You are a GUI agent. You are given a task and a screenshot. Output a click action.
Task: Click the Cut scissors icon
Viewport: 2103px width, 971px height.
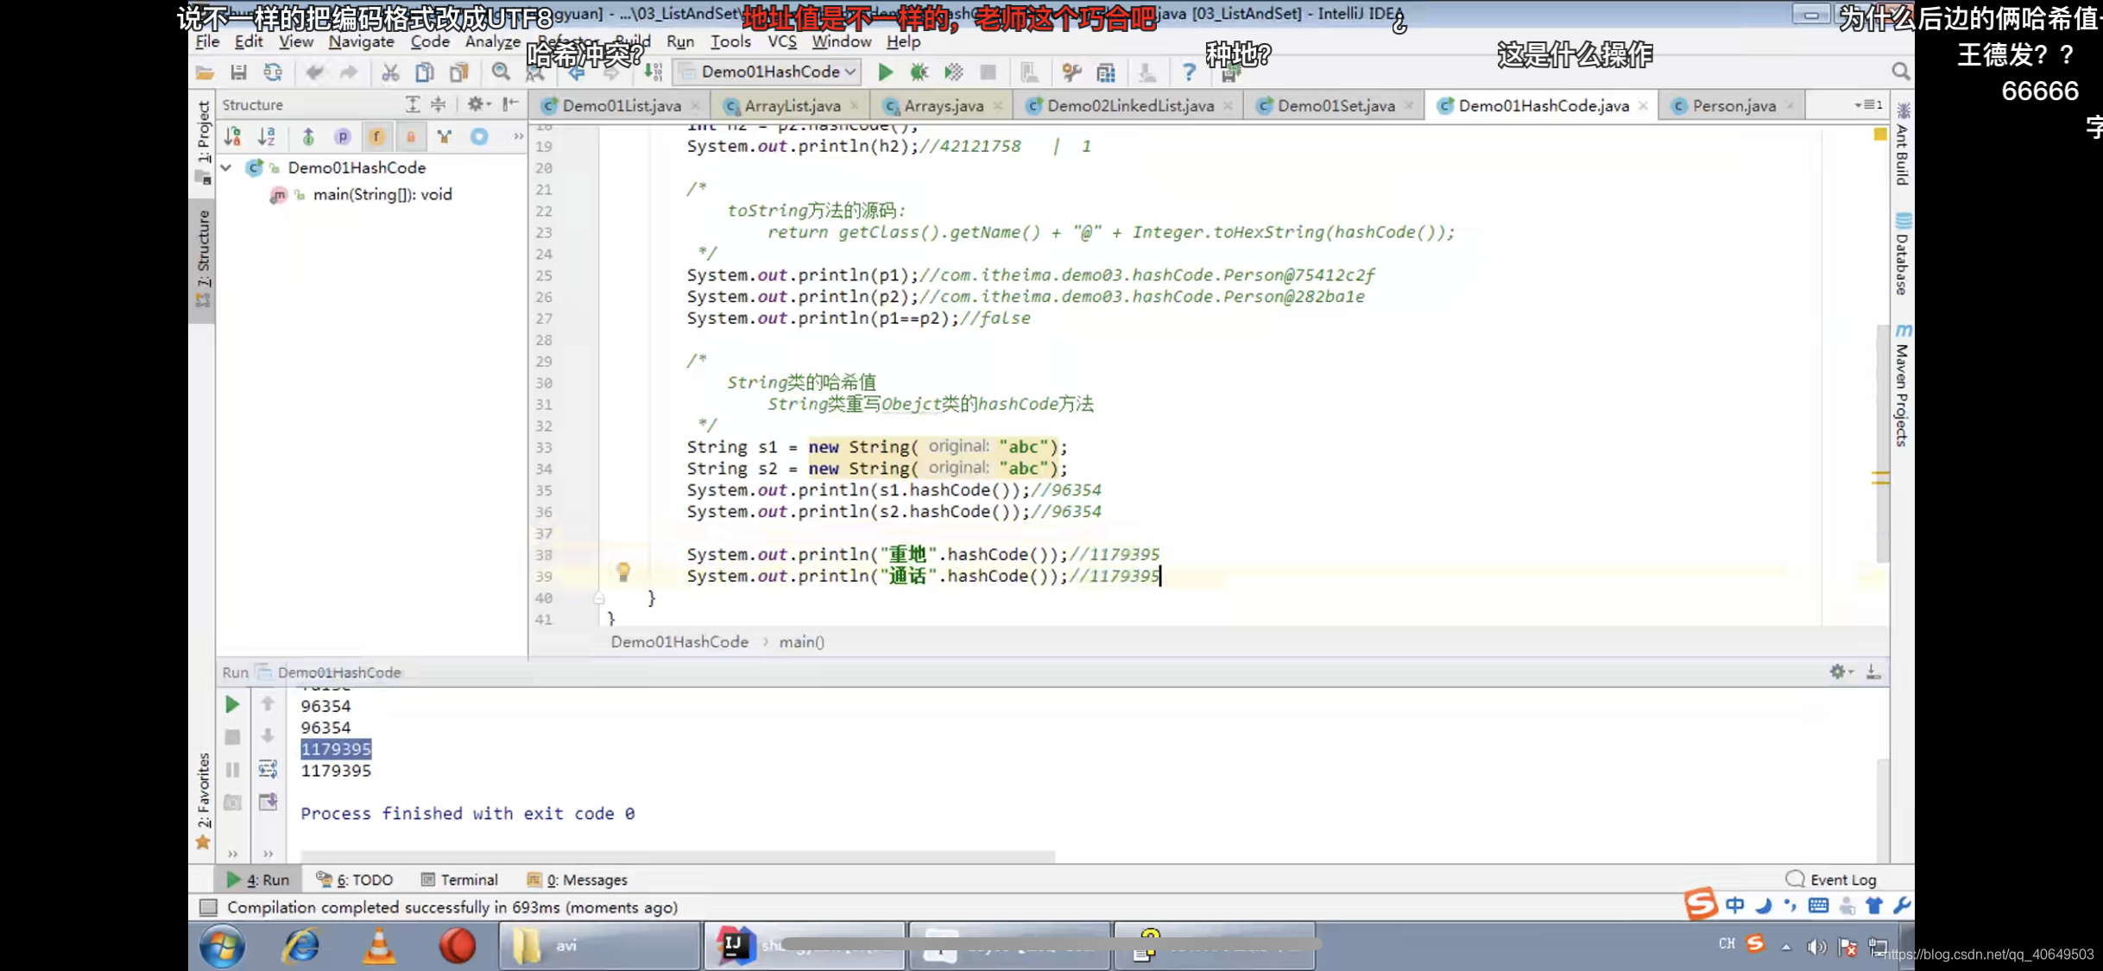click(390, 73)
